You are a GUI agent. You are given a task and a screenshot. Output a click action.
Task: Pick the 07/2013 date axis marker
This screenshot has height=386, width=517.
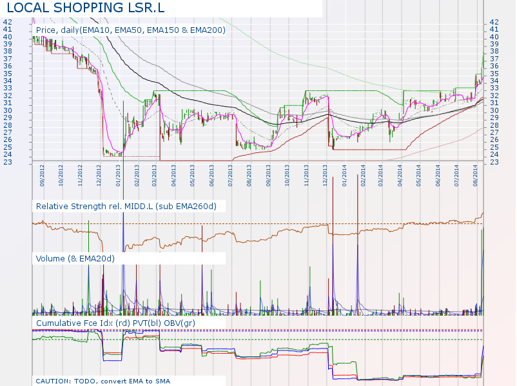230,176
